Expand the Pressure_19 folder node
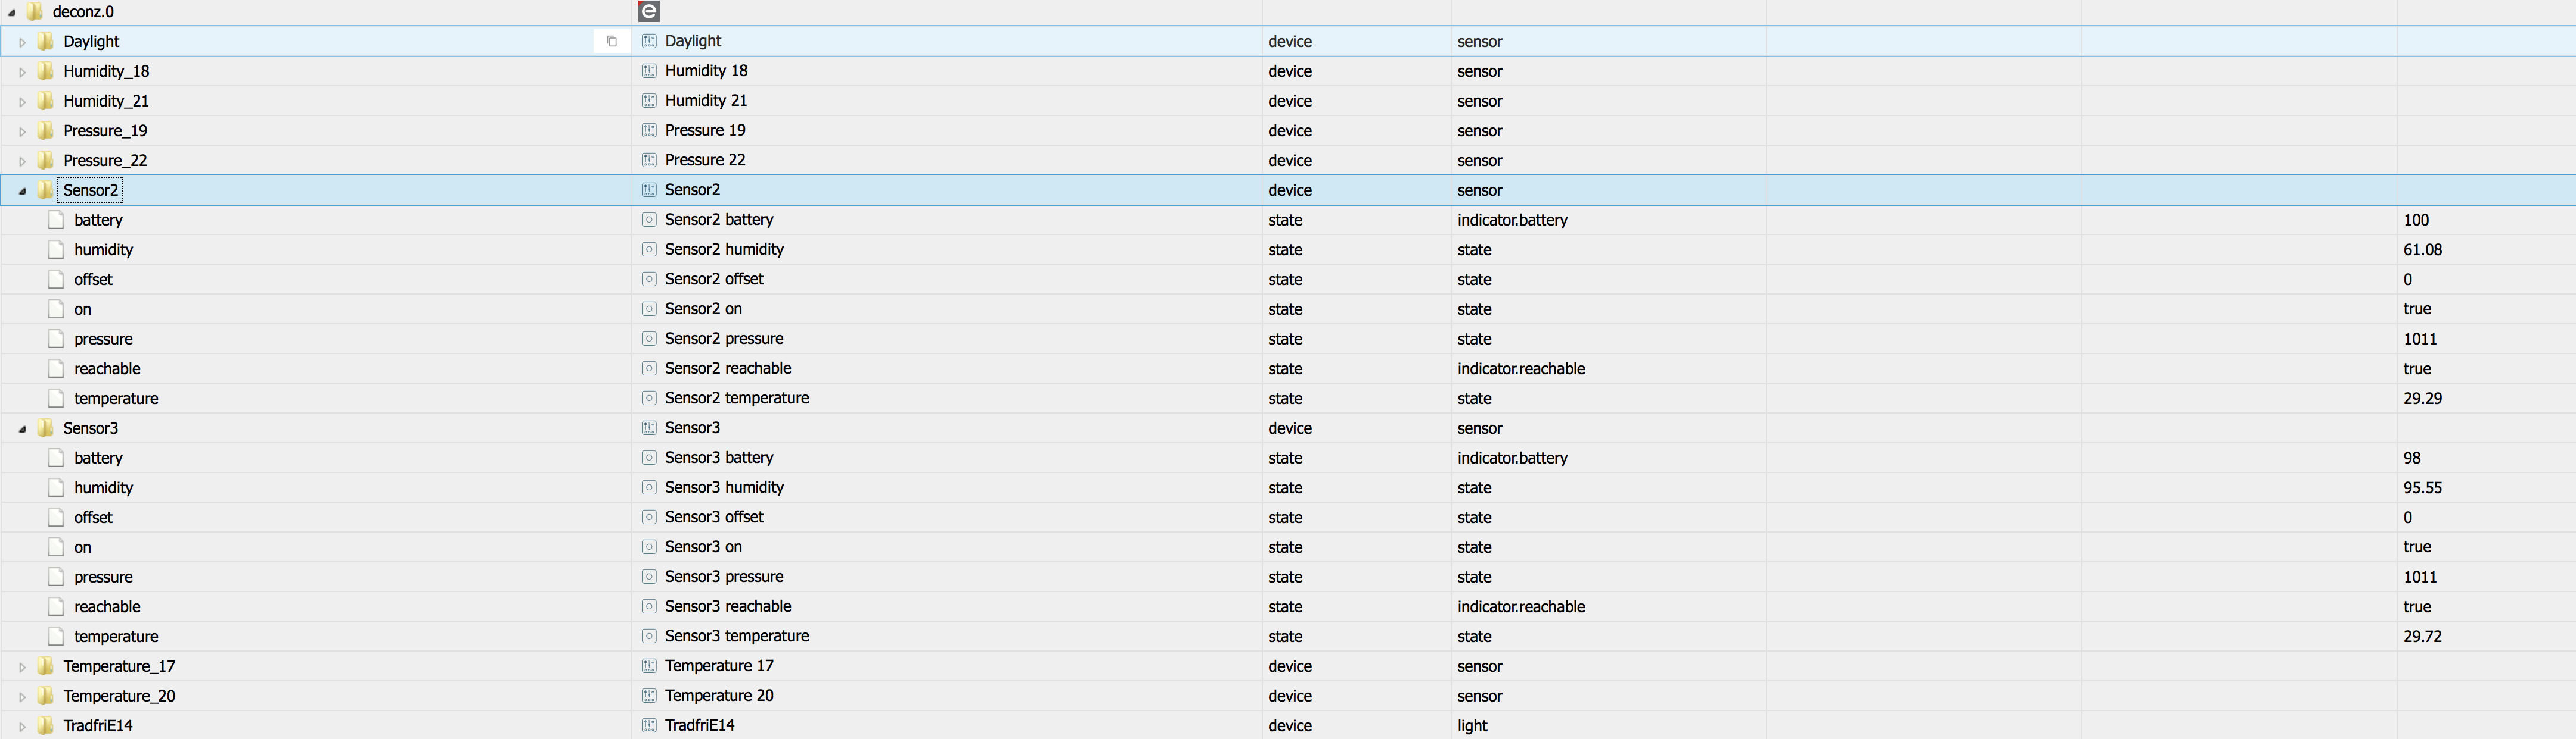This screenshot has height=739, width=2576. coord(22,132)
